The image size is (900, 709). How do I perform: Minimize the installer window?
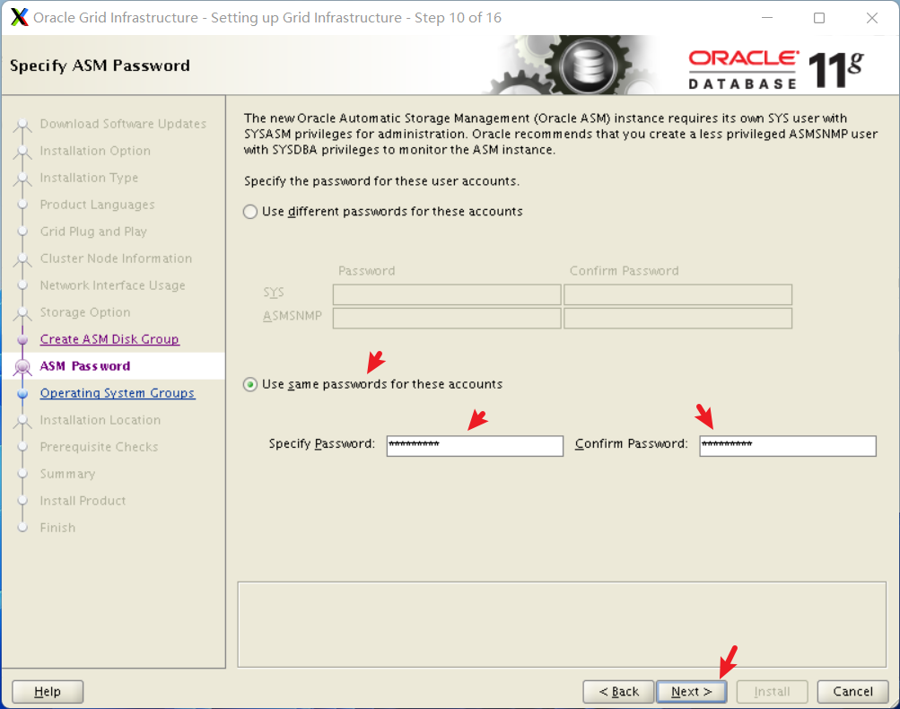pyautogui.click(x=767, y=18)
